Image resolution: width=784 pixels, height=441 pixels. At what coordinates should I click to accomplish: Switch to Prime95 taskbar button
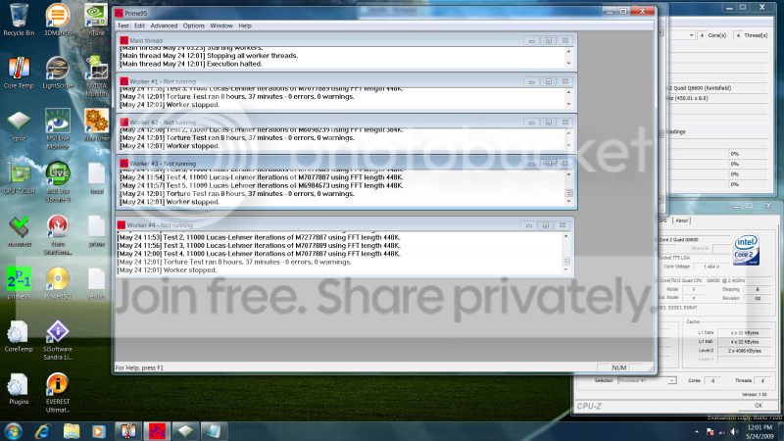(157, 431)
